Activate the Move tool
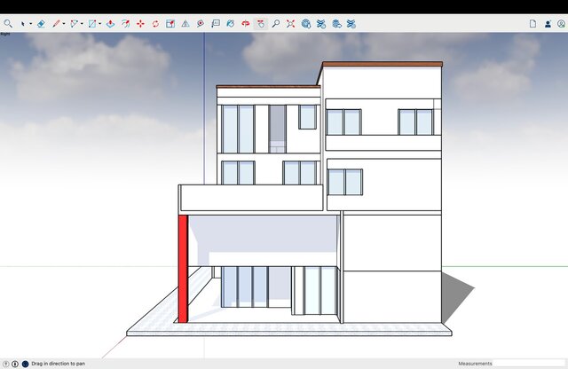 point(140,24)
